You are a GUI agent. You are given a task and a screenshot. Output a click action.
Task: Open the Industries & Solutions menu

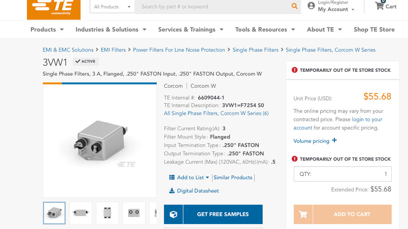point(111,29)
